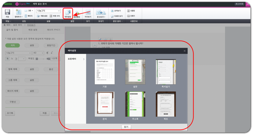The image size is (253, 135).
Task: Select the 설명 pill next to 제목
Action: point(32,45)
